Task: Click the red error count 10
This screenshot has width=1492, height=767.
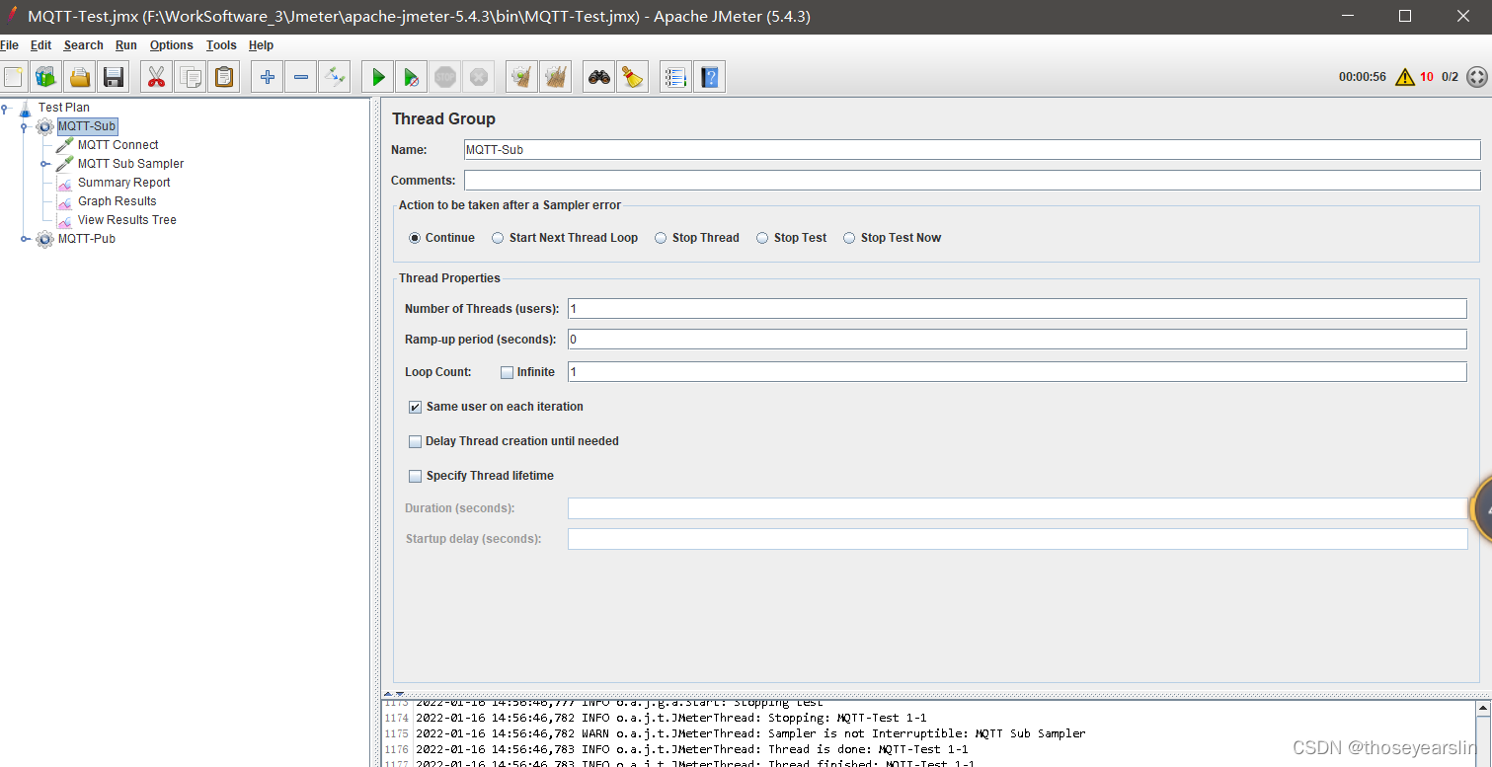Action: tap(1427, 77)
